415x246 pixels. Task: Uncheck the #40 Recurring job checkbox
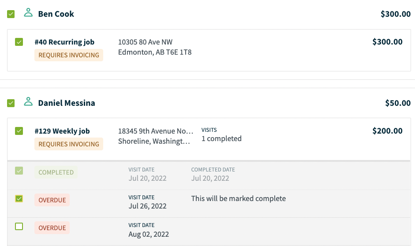click(19, 42)
